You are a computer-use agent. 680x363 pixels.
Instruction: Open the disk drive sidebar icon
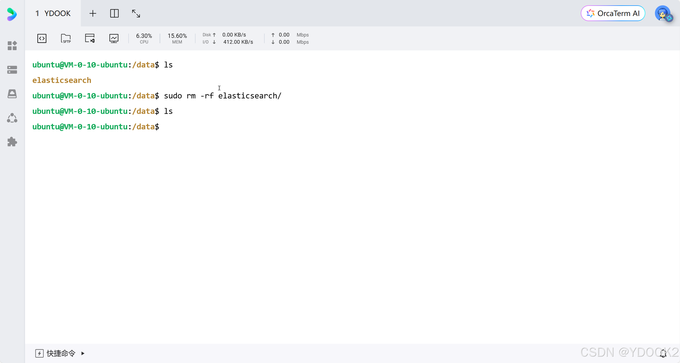pyautogui.click(x=12, y=94)
